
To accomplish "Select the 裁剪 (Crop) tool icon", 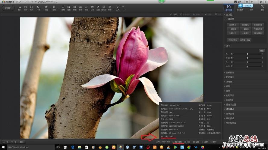I will (x=46, y=8).
